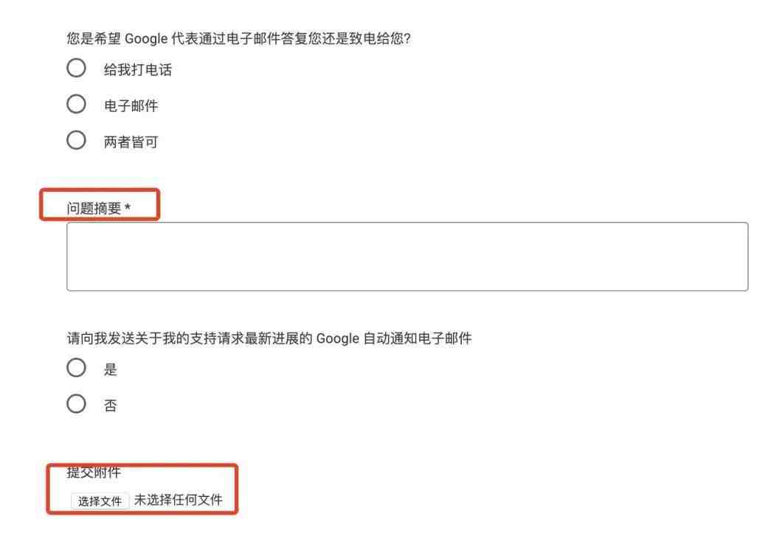This screenshot has width=782, height=536.
Task: Click the 给我打电话 option label text
Action: (138, 70)
